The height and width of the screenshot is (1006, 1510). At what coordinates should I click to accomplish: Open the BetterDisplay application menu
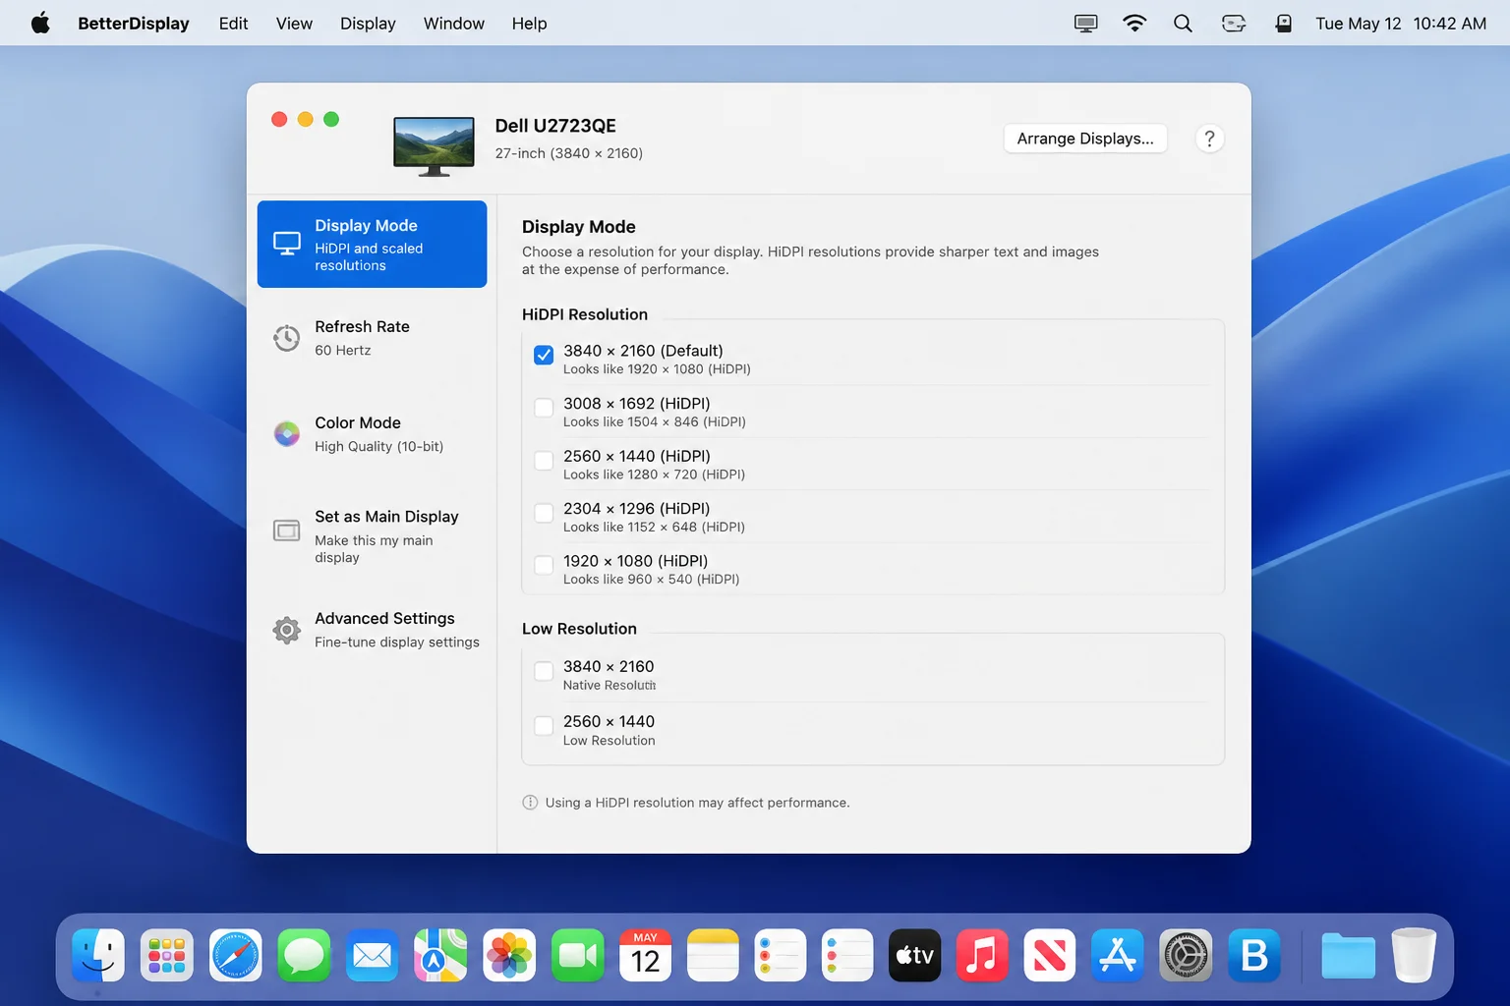[x=134, y=24]
